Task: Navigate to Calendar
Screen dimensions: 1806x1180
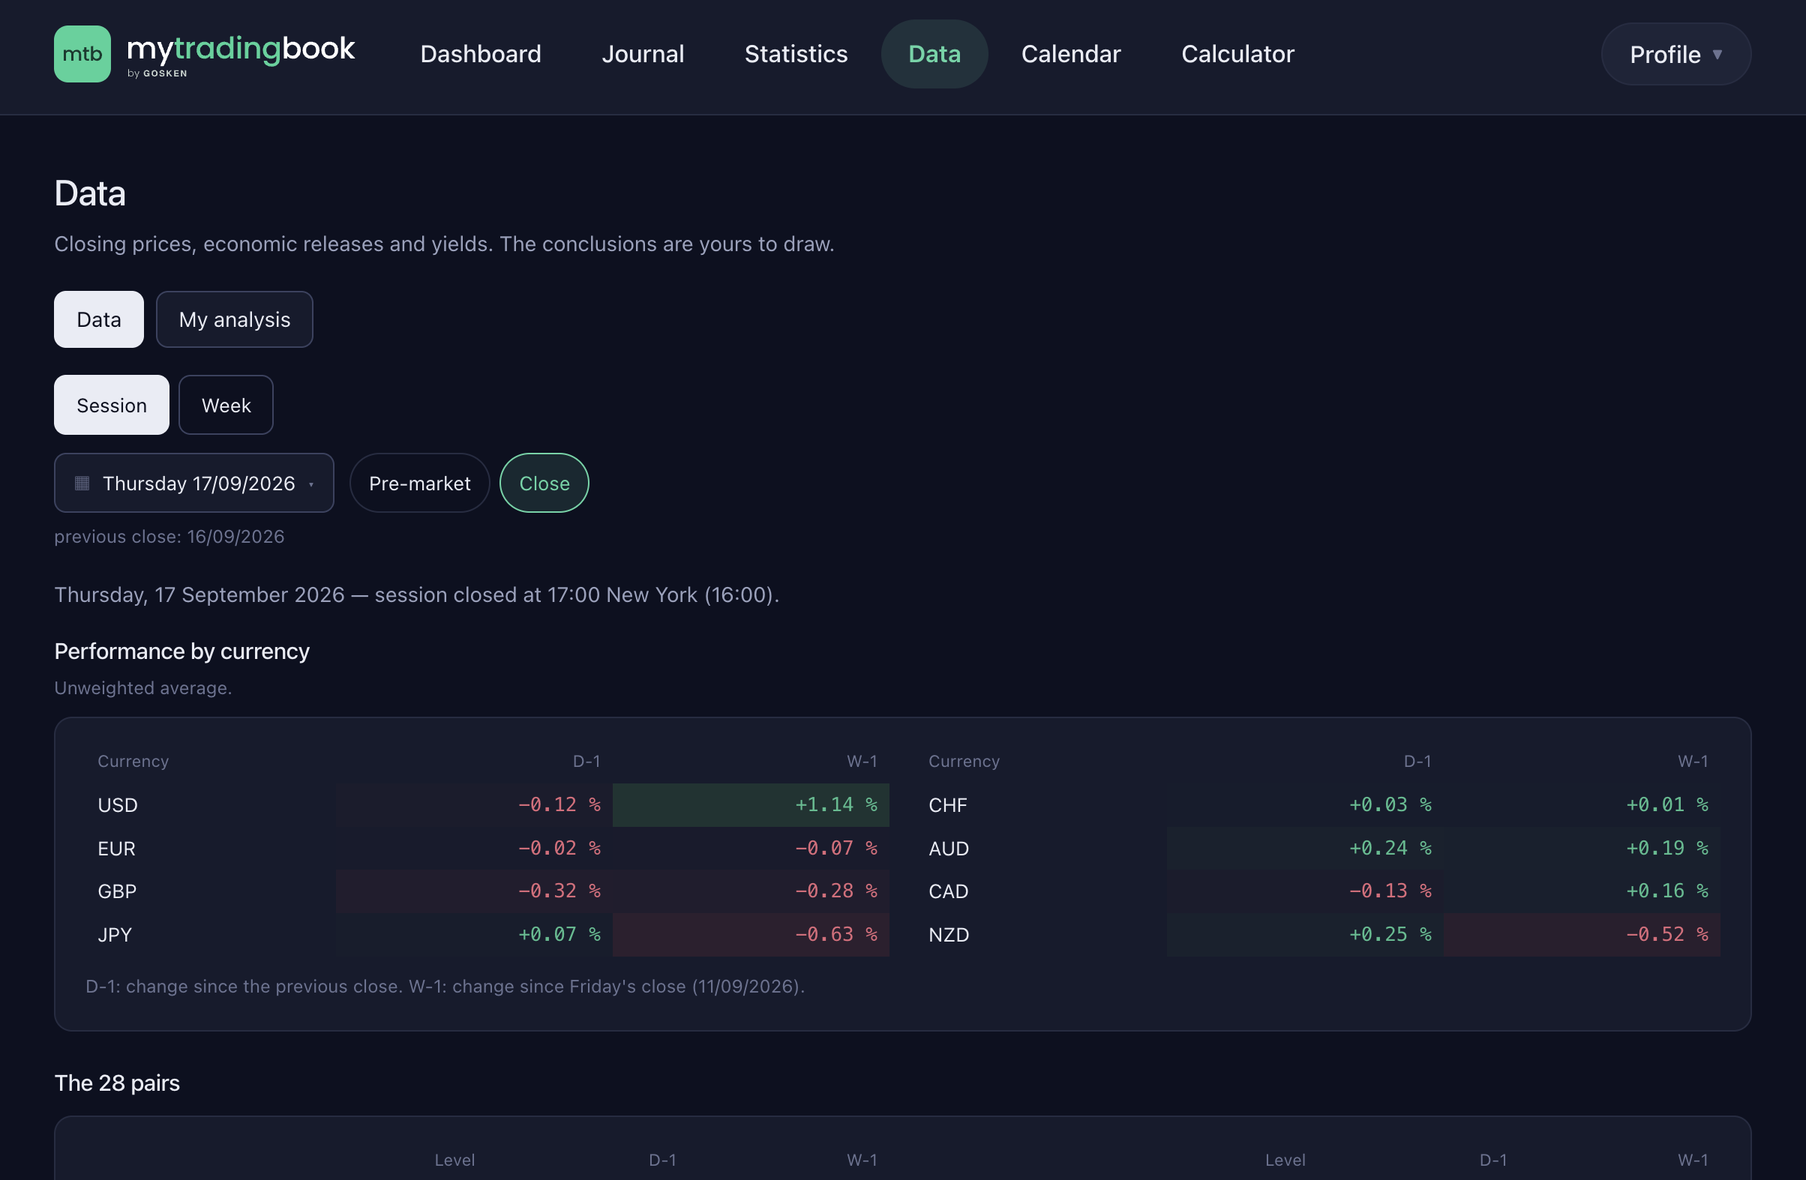Action: coord(1071,54)
